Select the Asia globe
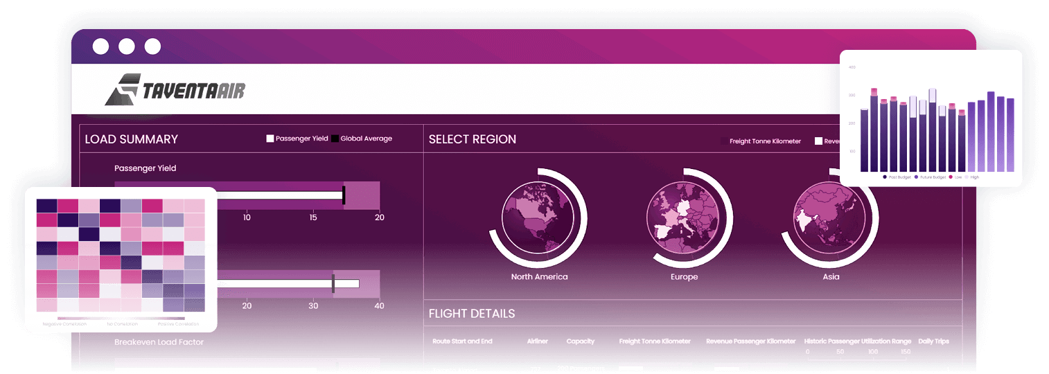Viewport: 1049px width, 374px height. (x=830, y=220)
